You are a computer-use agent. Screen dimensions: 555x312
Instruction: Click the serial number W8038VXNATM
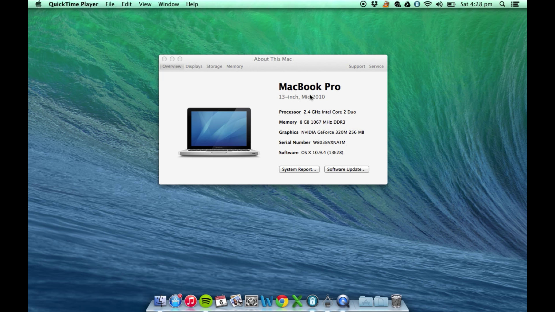pyautogui.click(x=329, y=142)
